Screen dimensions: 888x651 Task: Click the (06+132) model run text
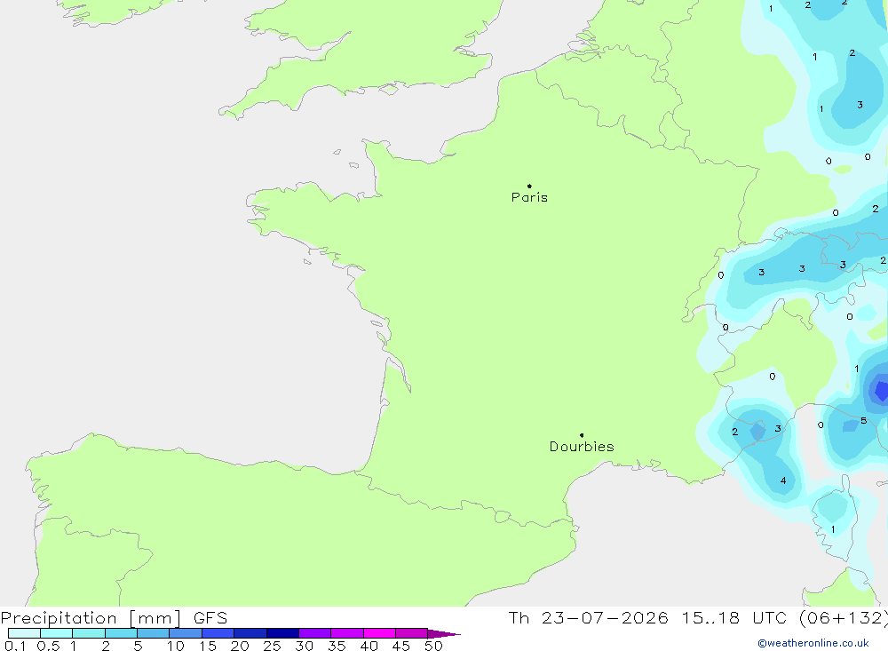pyautogui.click(x=844, y=617)
